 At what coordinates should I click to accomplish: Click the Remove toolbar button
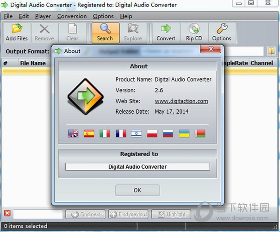click(x=44, y=33)
